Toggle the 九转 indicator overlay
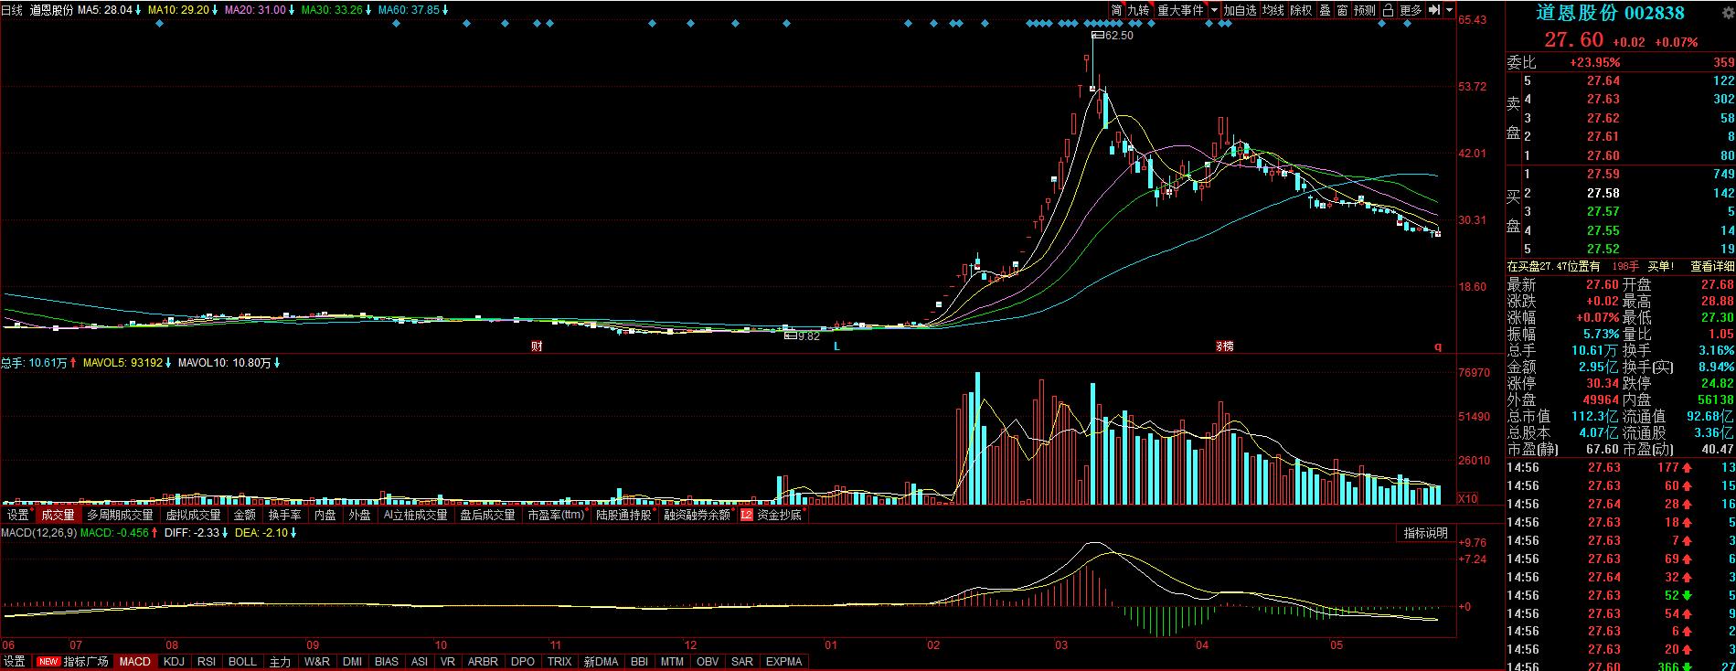 click(1138, 10)
